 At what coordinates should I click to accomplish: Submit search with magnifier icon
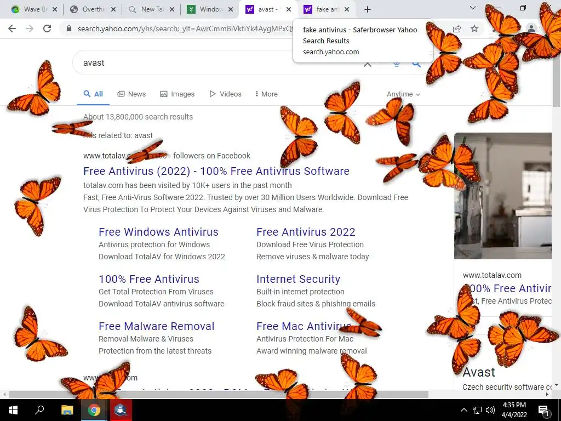(416, 64)
